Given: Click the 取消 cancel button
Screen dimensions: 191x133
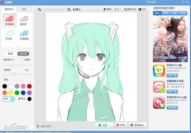Looking at the screenshot, I should coord(121,125).
